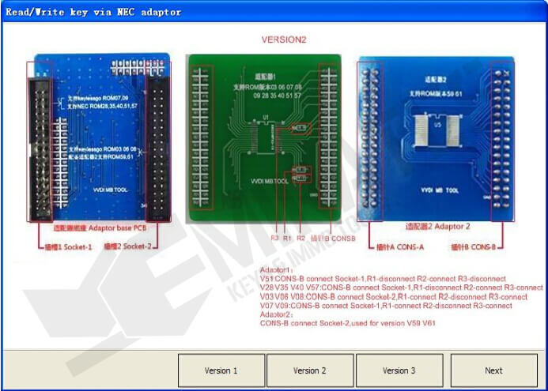Click the window title 'Read/Write key via NEC adaptor'
The width and height of the screenshot is (548, 391).
93,12
